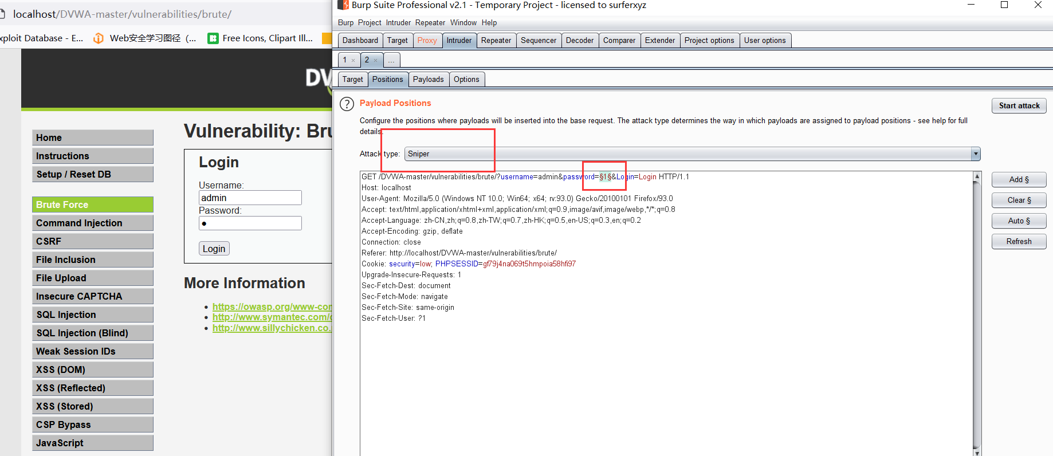1053x456 pixels.
Task: Open the SQL Injection page
Action: (93, 315)
